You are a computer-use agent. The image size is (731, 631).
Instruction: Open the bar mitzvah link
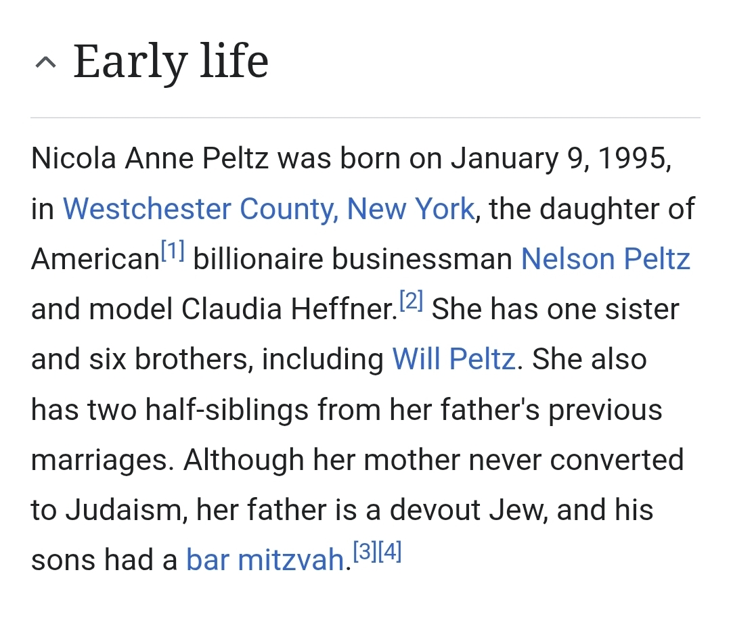[x=265, y=560]
